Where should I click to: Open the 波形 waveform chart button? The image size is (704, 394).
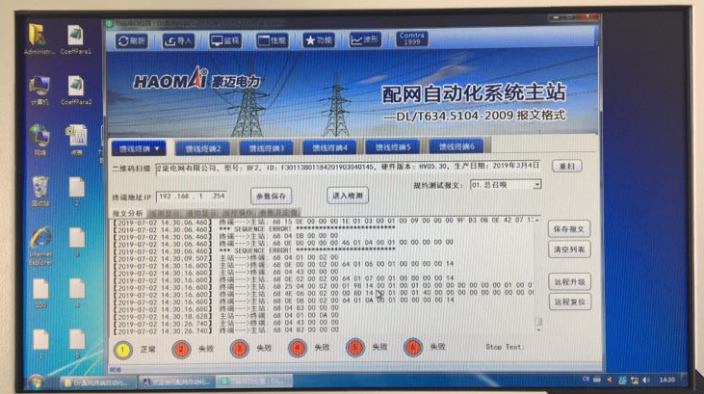pyautogui.click(x=365, y=41)
